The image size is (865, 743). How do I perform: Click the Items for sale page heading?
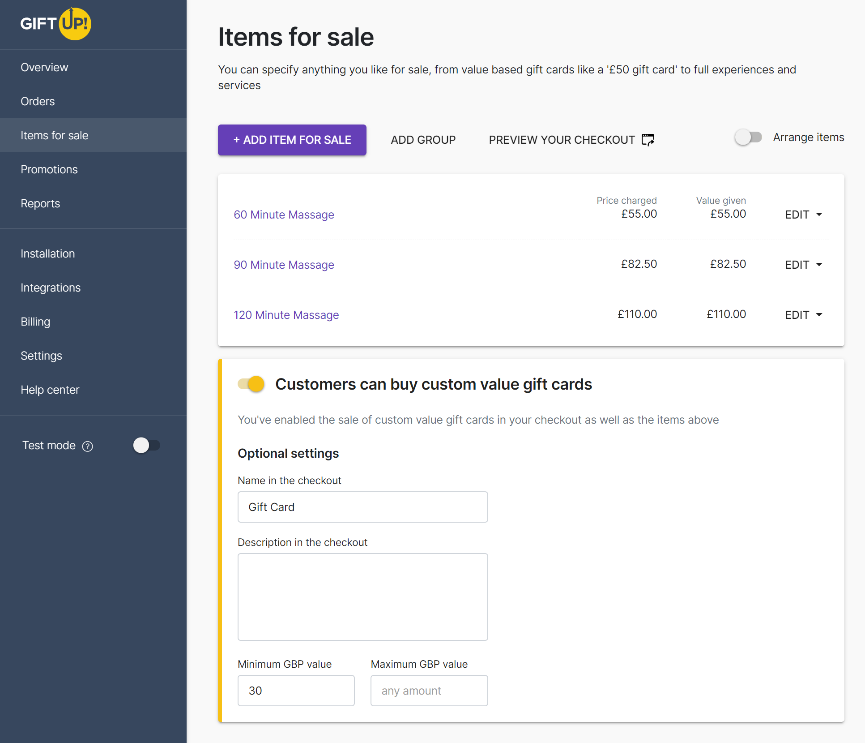(x=296, y=37)
